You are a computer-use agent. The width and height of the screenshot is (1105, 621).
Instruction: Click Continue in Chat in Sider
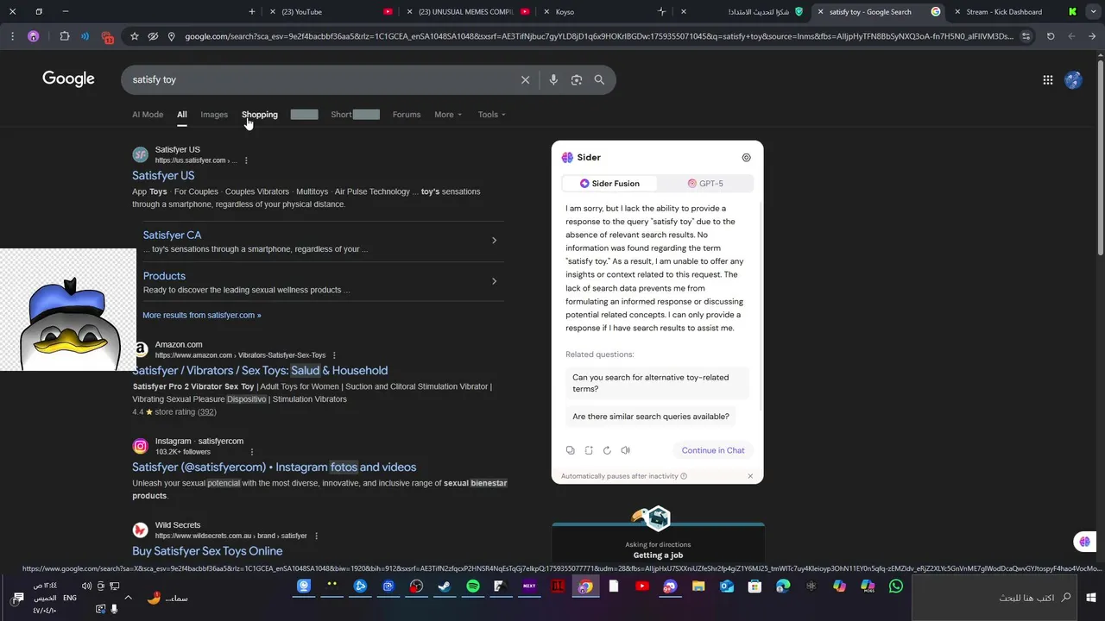pyautogui.click(x=713, y=450)
